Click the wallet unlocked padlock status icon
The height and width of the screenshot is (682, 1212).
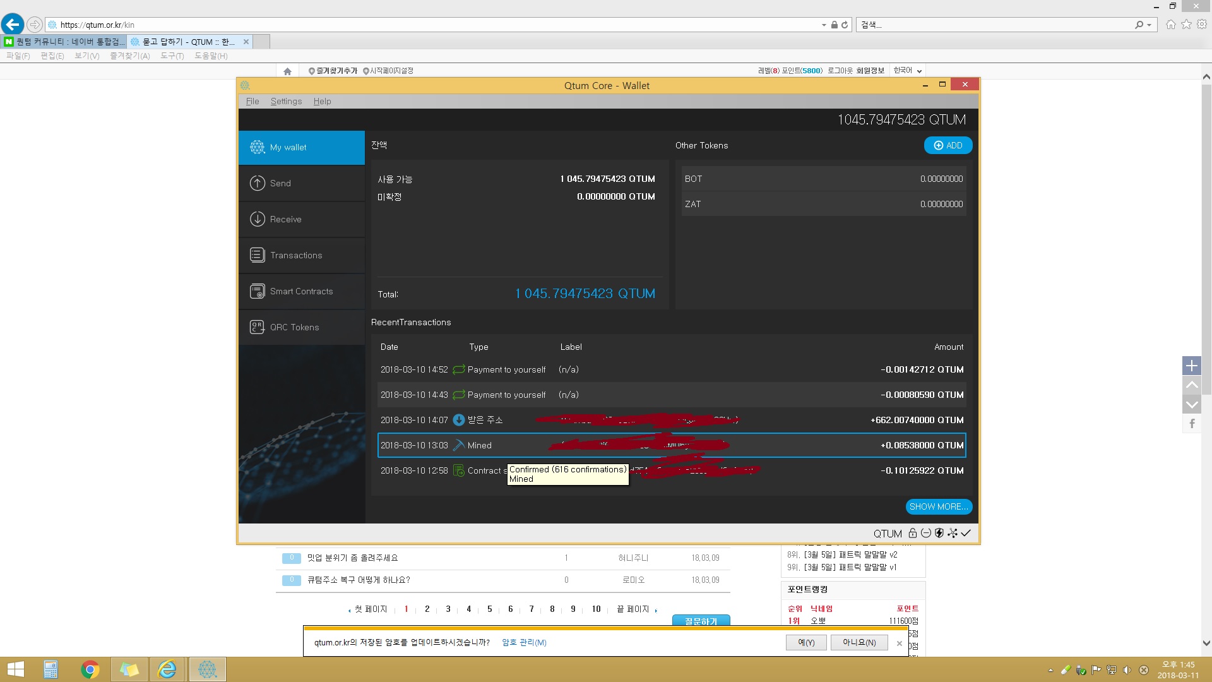[x=912, y=534]
